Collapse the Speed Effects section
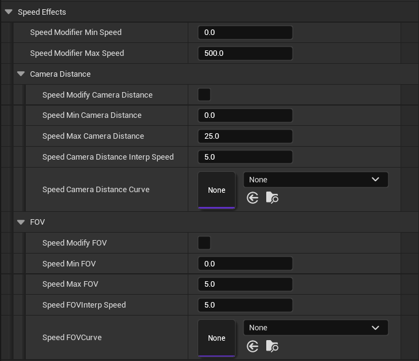This screenshot has width=419, height=361. tap(9, 12)
